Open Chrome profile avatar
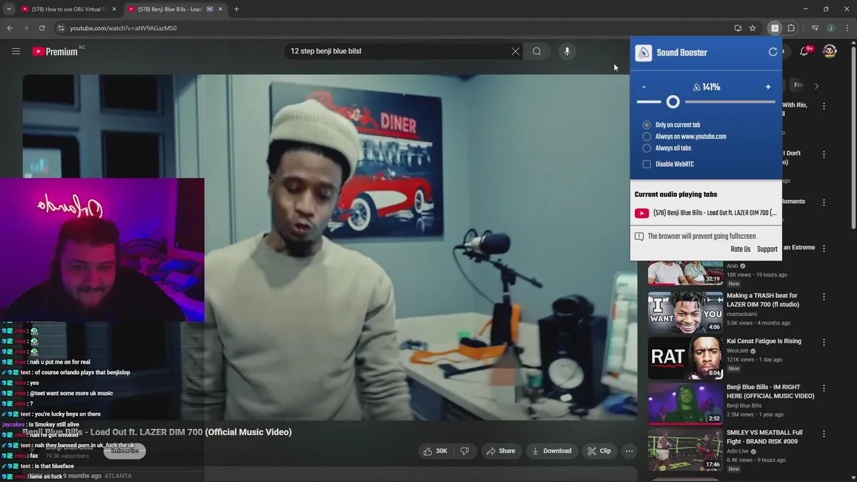 pos(831,28)
